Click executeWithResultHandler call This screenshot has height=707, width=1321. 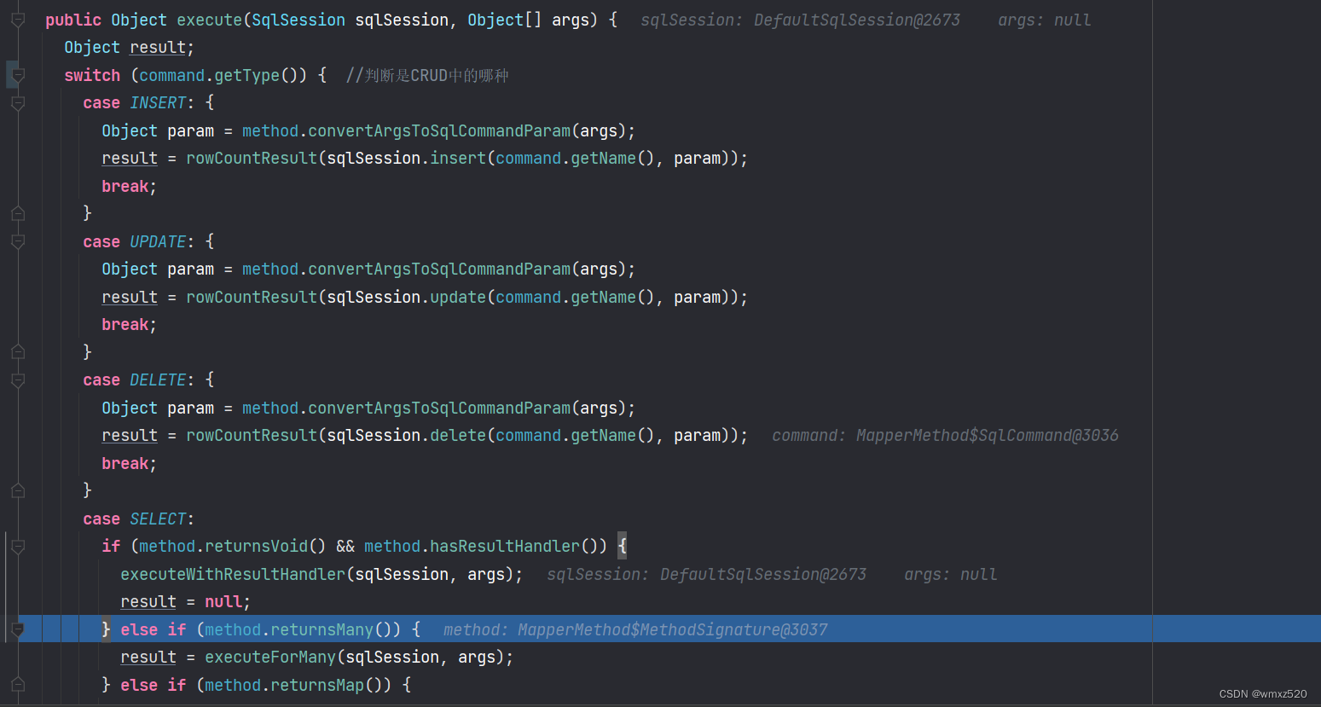pos(233,574)
